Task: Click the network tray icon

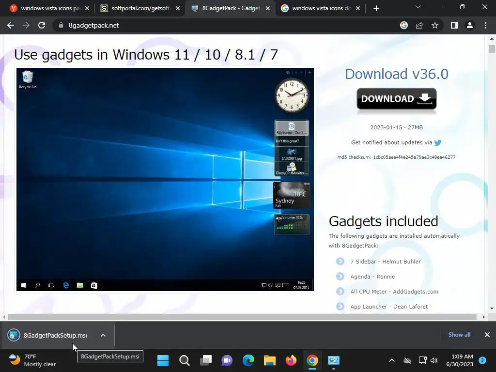Action: click(x=422, y=360)
